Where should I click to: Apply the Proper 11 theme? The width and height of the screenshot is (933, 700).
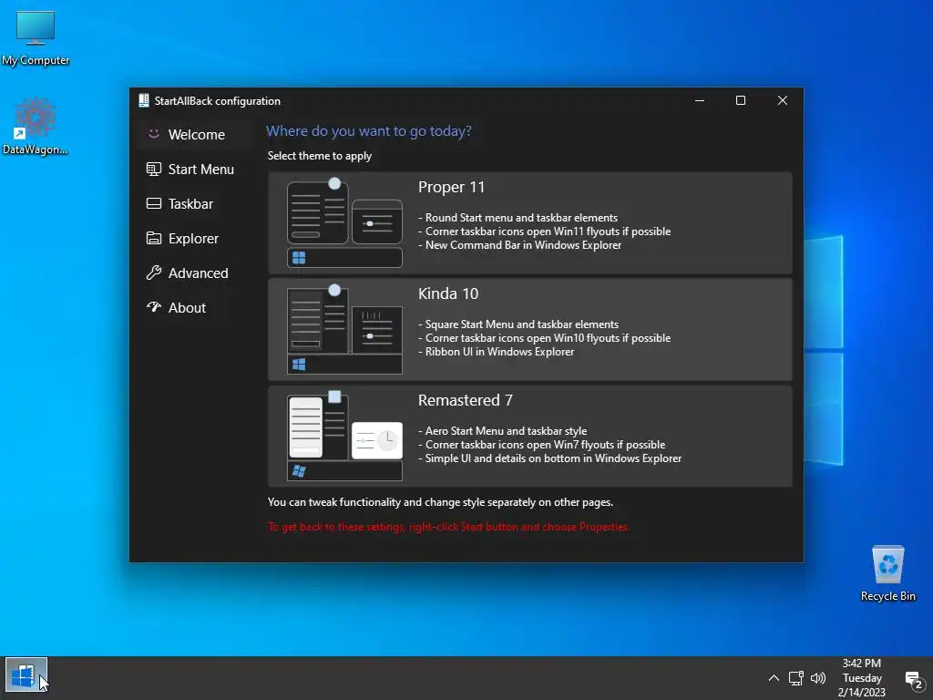529,223
